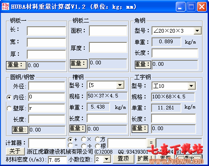Open the decimal places (小数位数) dropdown
Viewport: 209px width, 166px height.
(107, 159)
